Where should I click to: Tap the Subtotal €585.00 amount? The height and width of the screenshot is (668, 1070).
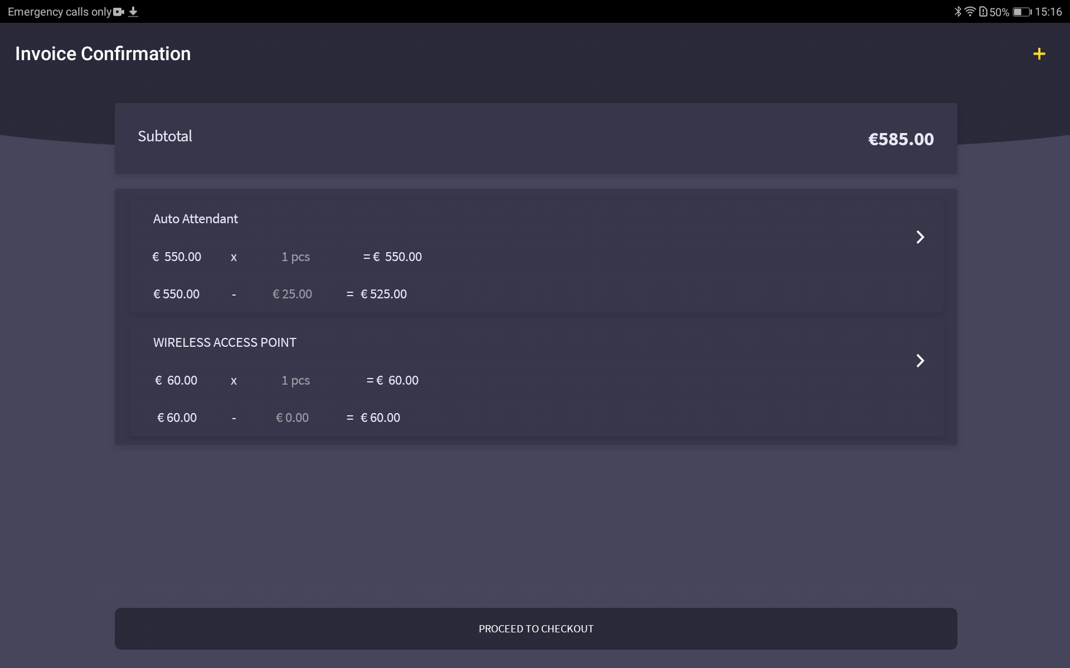[x=901, y=139]
